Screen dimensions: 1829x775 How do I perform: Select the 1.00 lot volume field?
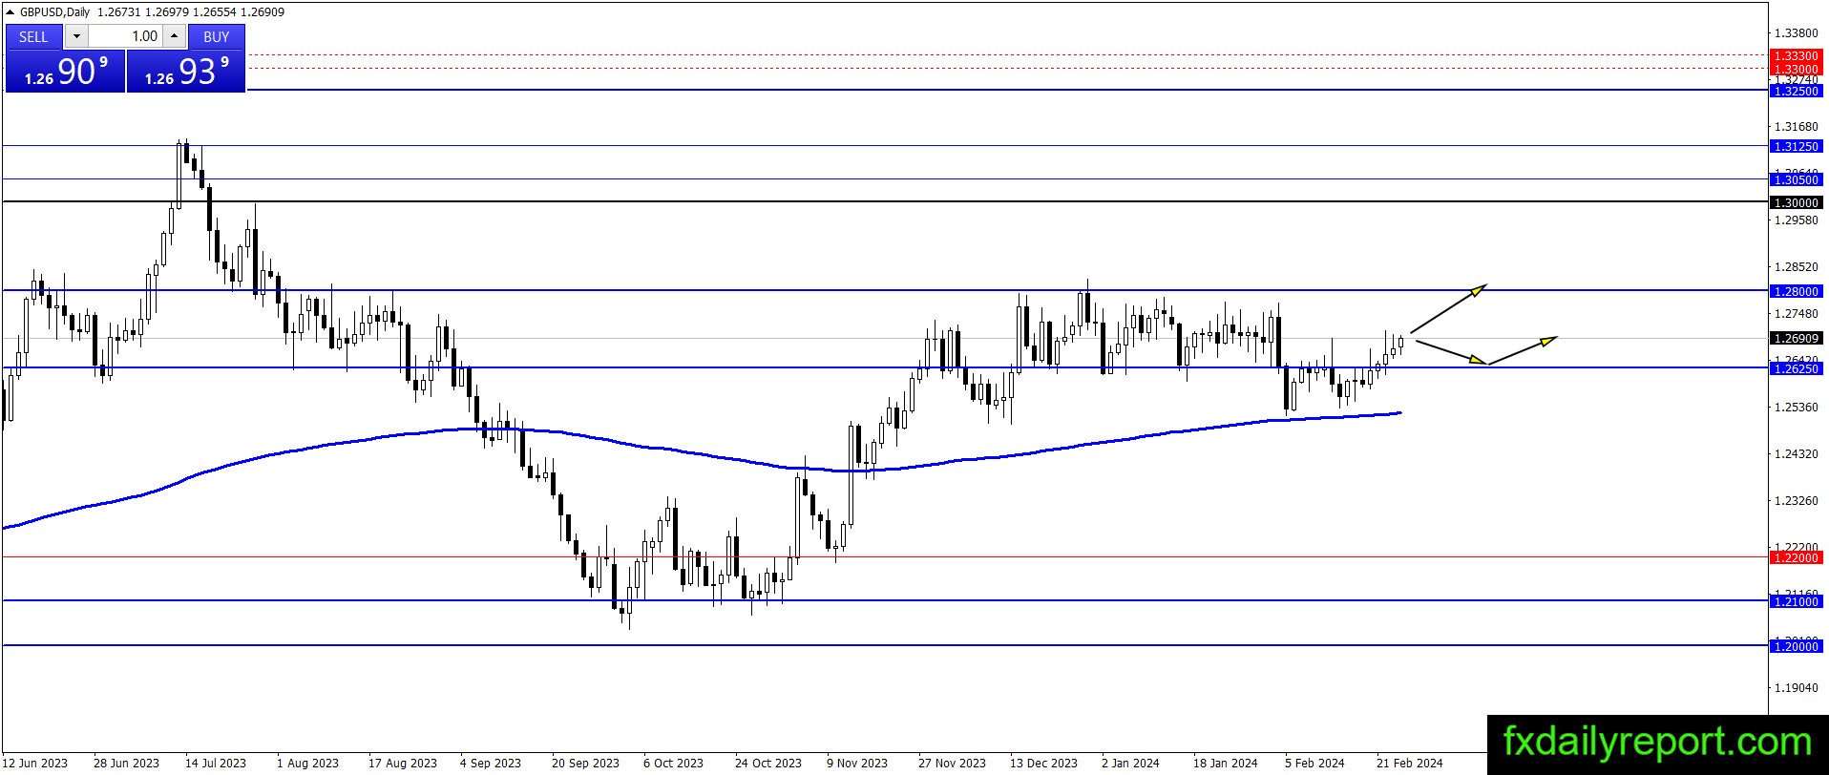(x=125, y=36)
